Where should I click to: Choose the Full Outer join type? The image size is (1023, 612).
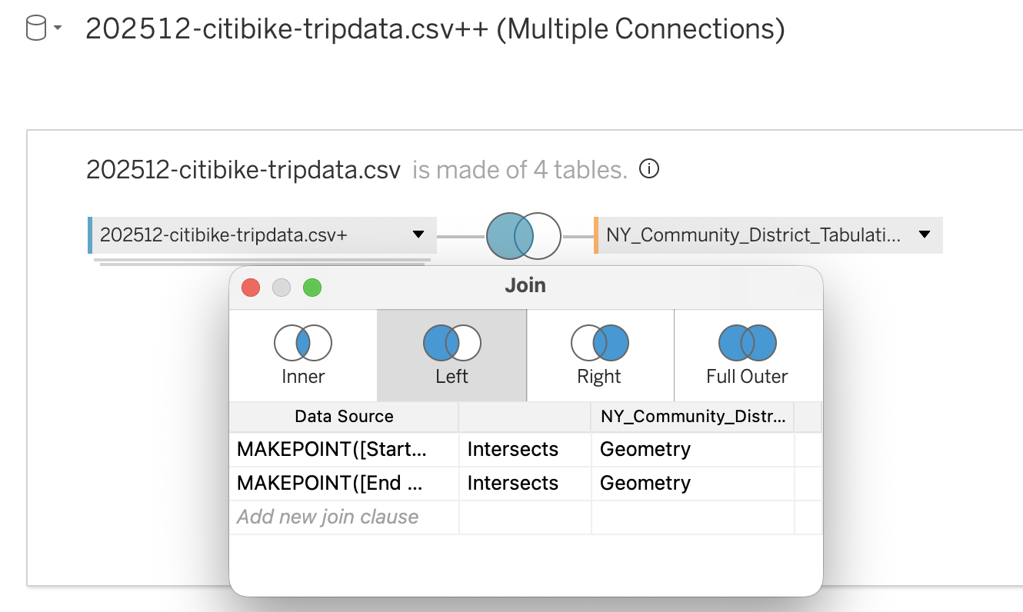(747, 355)
